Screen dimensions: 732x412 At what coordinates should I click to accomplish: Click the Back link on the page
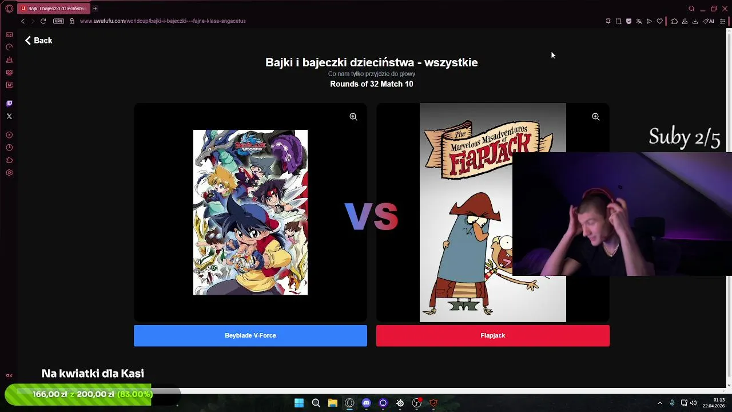[x=38, y=41]
